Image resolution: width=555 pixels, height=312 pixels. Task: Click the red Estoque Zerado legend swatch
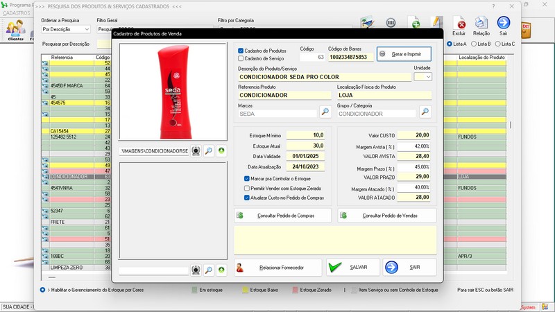296,290
